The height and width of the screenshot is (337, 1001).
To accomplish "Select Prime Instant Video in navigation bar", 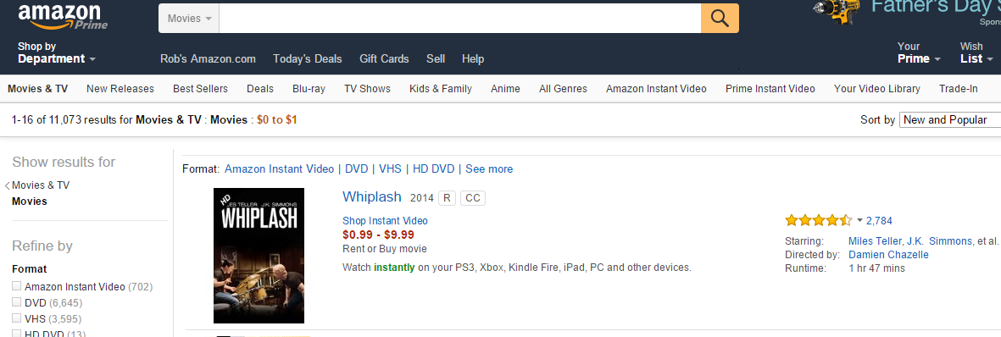I will [x=770, y=89].
